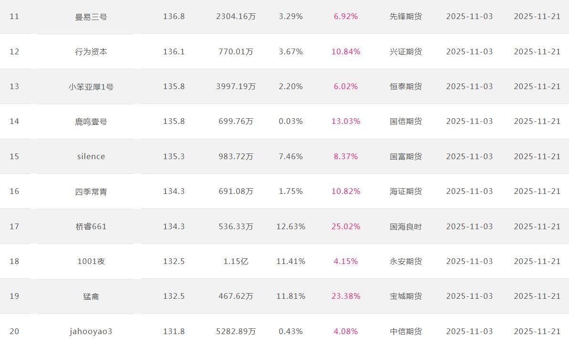Viewport: 569px width, 346px height.
Task: Open 小笨亚厚1号 account details
Action: point(91,87)
